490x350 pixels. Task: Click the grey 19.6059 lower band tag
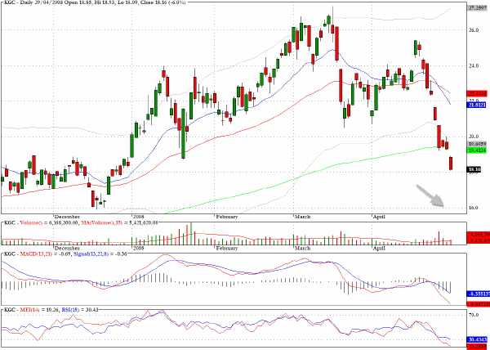click(477, 144)
